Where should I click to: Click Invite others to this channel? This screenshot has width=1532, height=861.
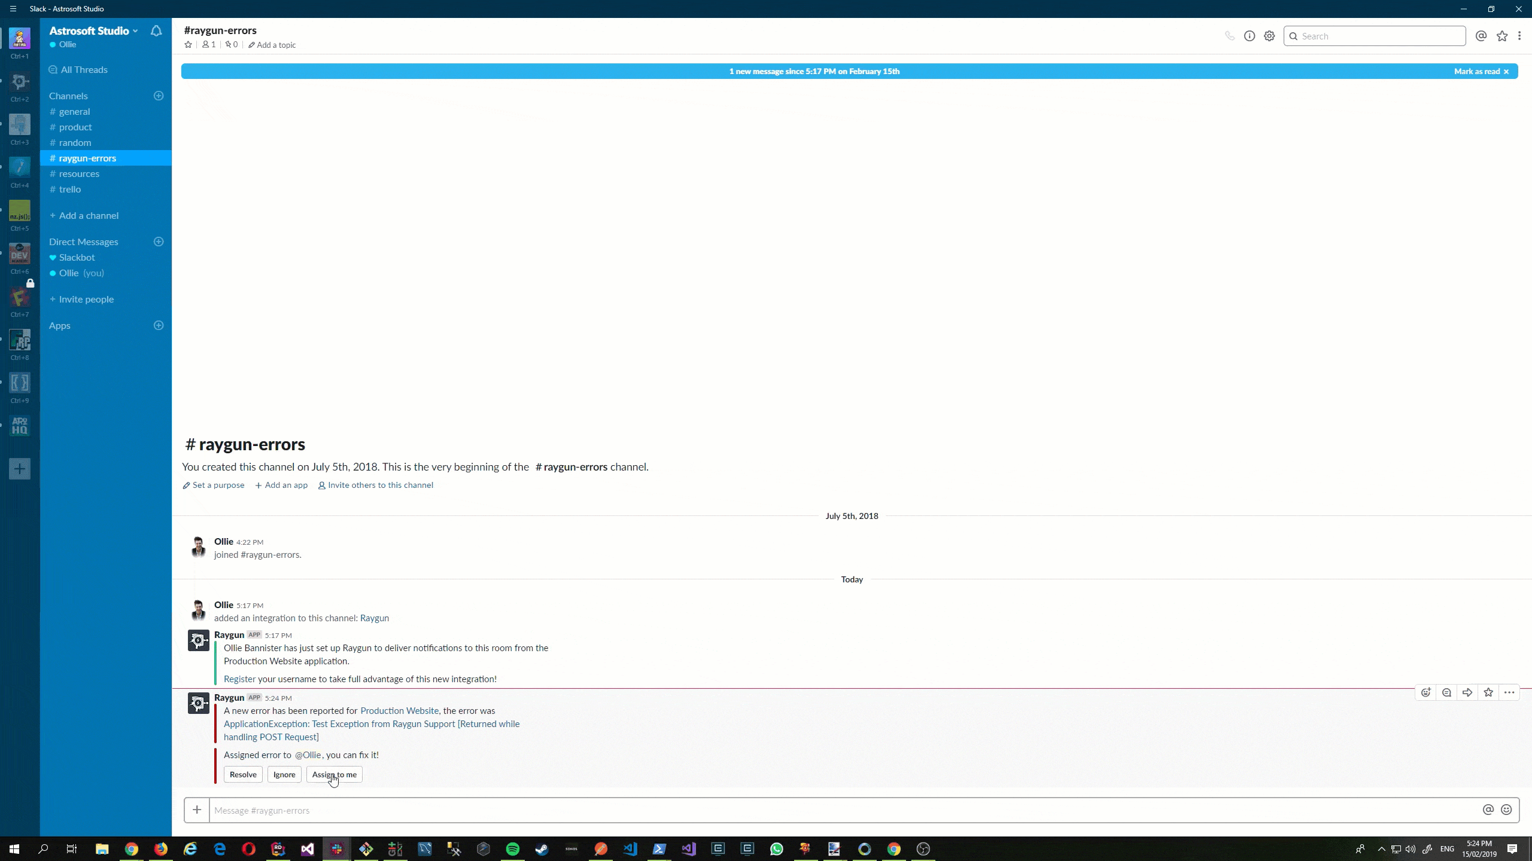[x=375, y=485]
